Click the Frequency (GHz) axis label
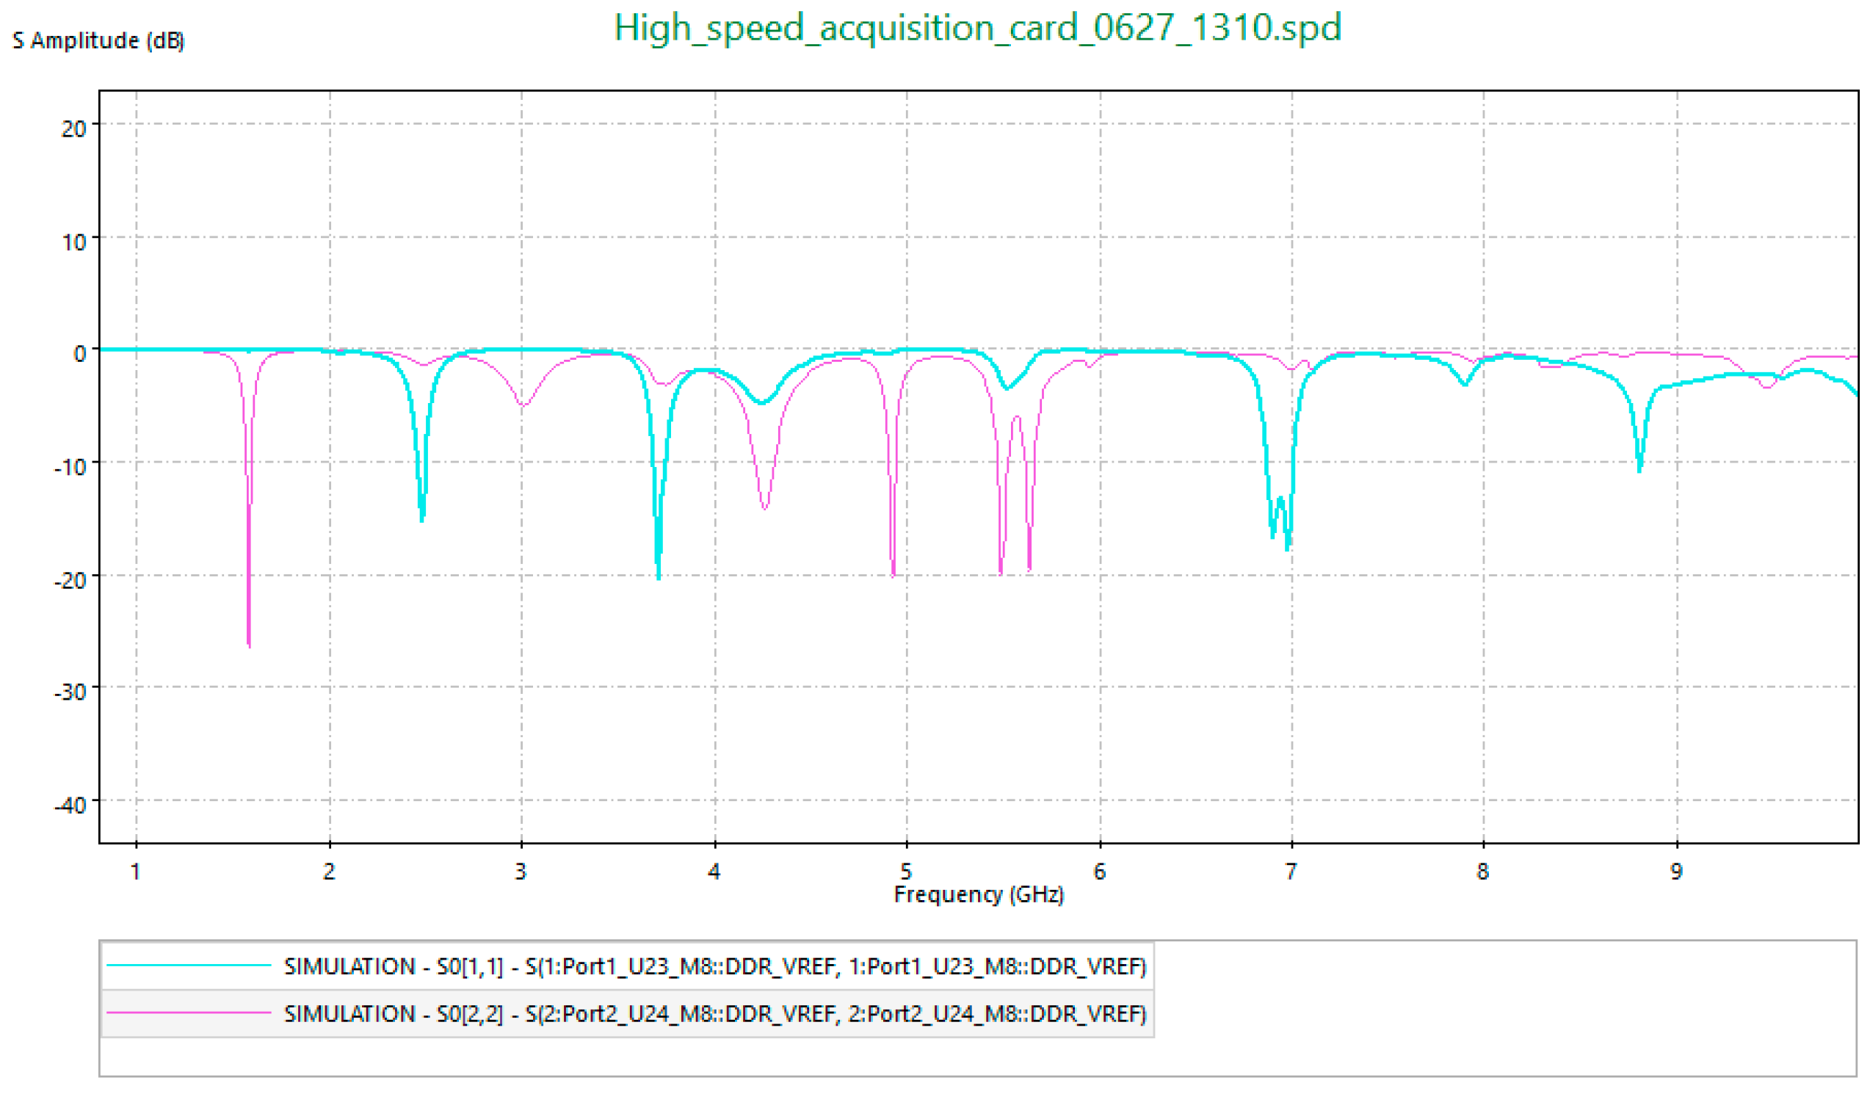The height and width of the screenshot is (1094, 1870). 978,894
